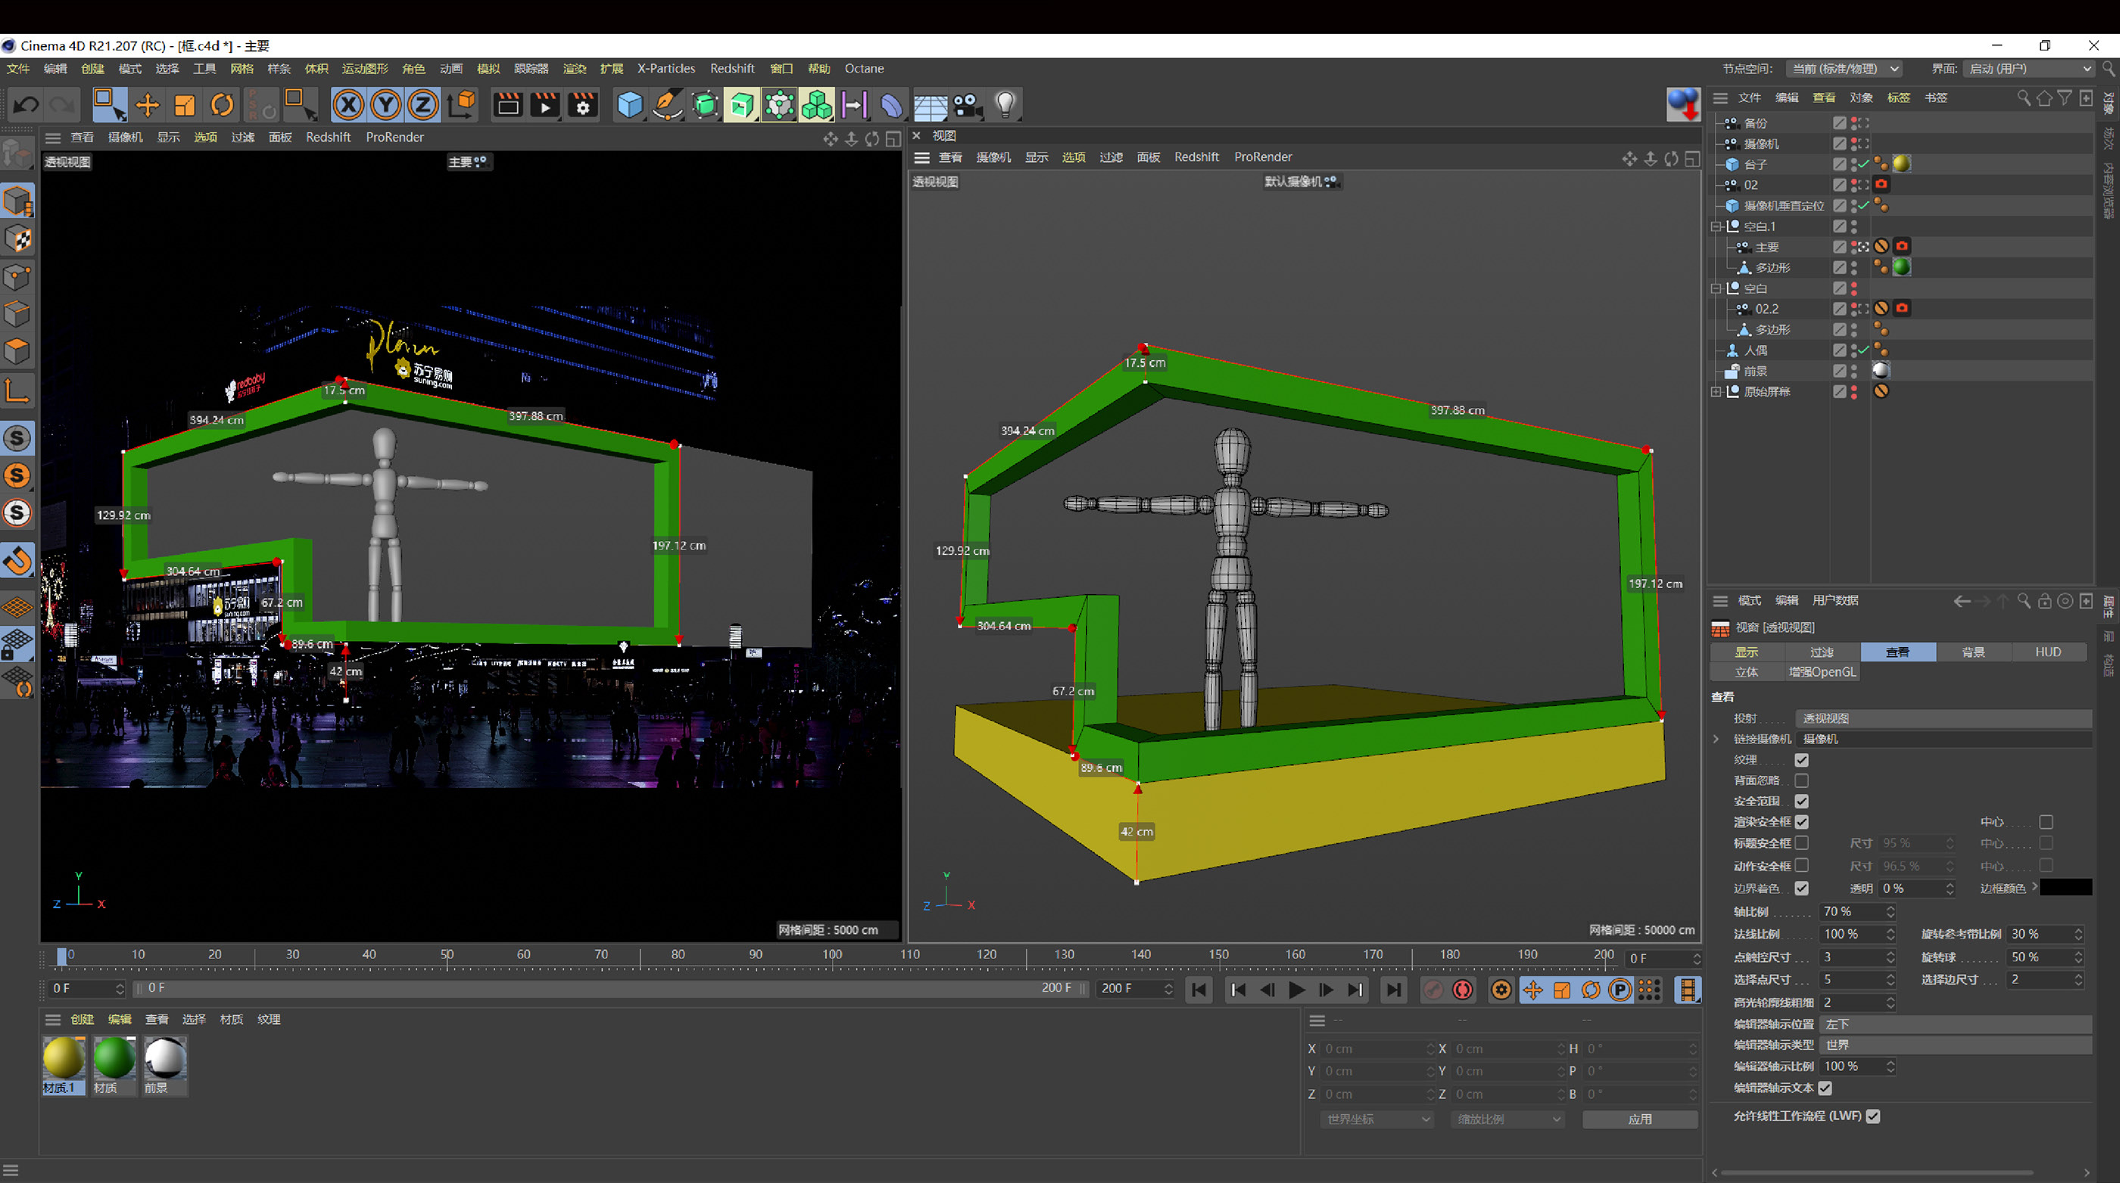
Task: Click the Undo arrow icon
Action: coord(26,104)
